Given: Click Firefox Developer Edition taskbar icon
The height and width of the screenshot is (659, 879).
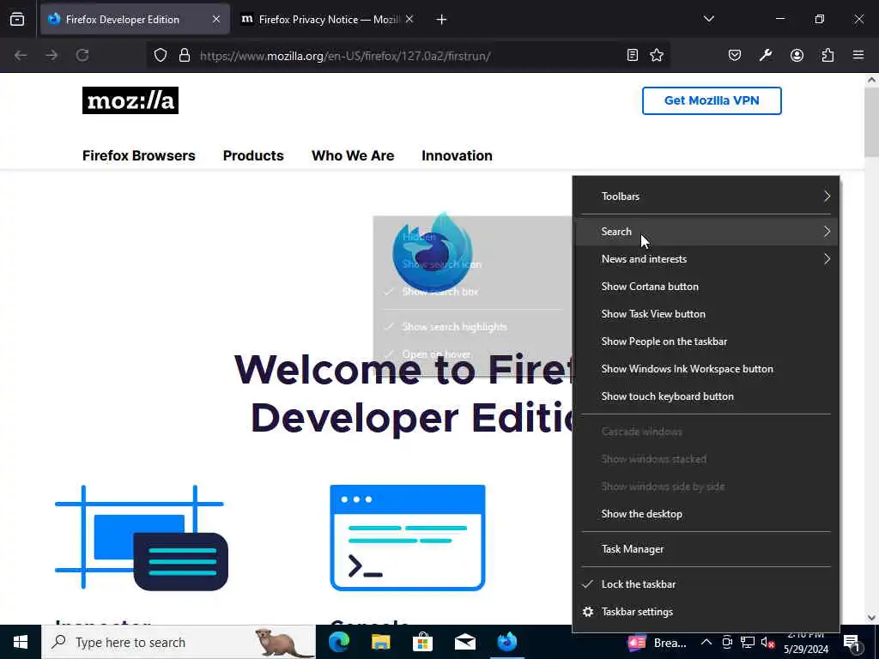Looking at the screenshot, I should coord(506,642).
